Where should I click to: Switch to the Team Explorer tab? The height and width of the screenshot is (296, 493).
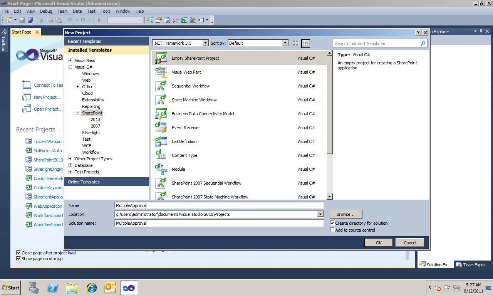coord(472,265)
